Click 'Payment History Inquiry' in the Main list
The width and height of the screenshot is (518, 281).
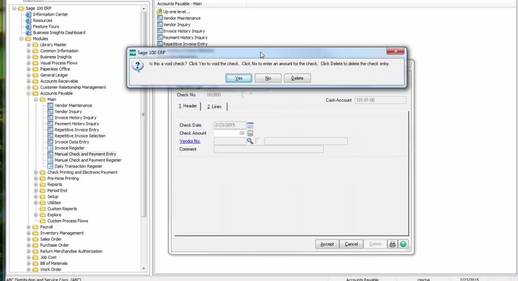tap(185, 38)
